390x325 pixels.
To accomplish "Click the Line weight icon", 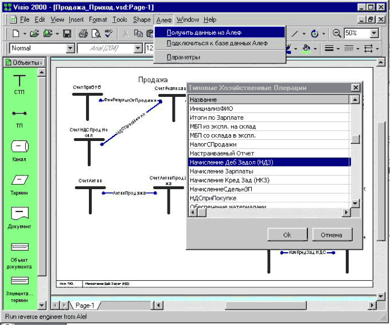I will tap(329, 49).
